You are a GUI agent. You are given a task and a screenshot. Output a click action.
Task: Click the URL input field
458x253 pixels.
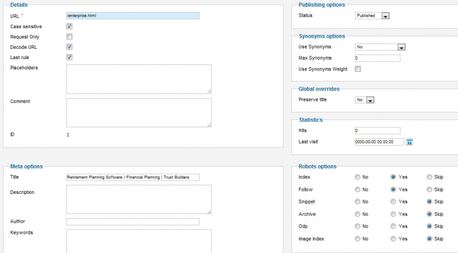[x=133, y=16]
